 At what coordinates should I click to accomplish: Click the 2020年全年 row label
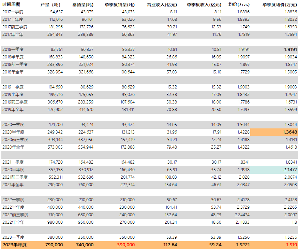(13, 147)
